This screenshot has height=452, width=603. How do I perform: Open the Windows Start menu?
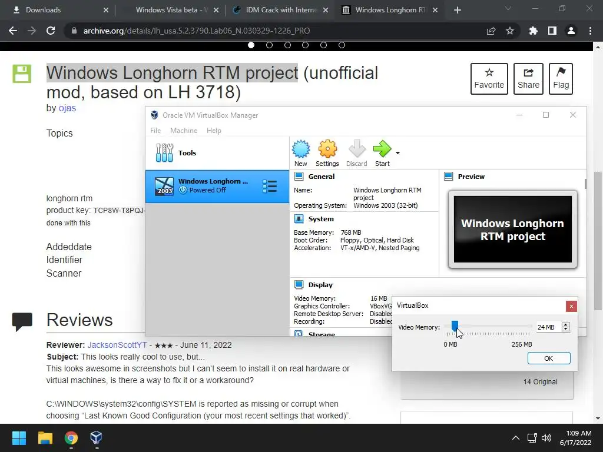coord(19,438)
